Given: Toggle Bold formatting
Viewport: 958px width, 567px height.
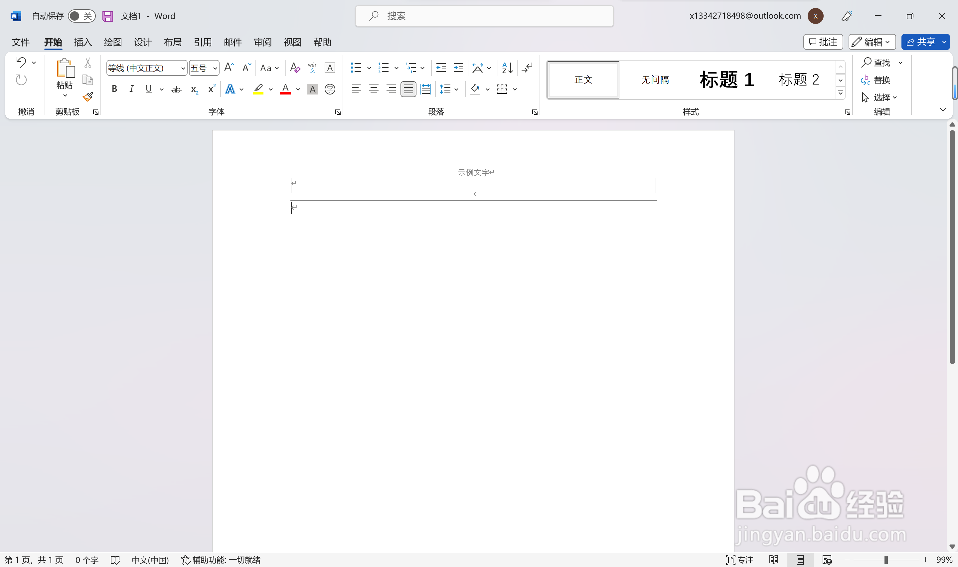Looking at the screenshot, I should coord(114,89).
